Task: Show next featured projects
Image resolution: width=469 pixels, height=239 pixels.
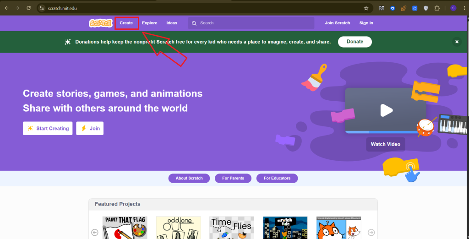Action: tap(371, 232)
